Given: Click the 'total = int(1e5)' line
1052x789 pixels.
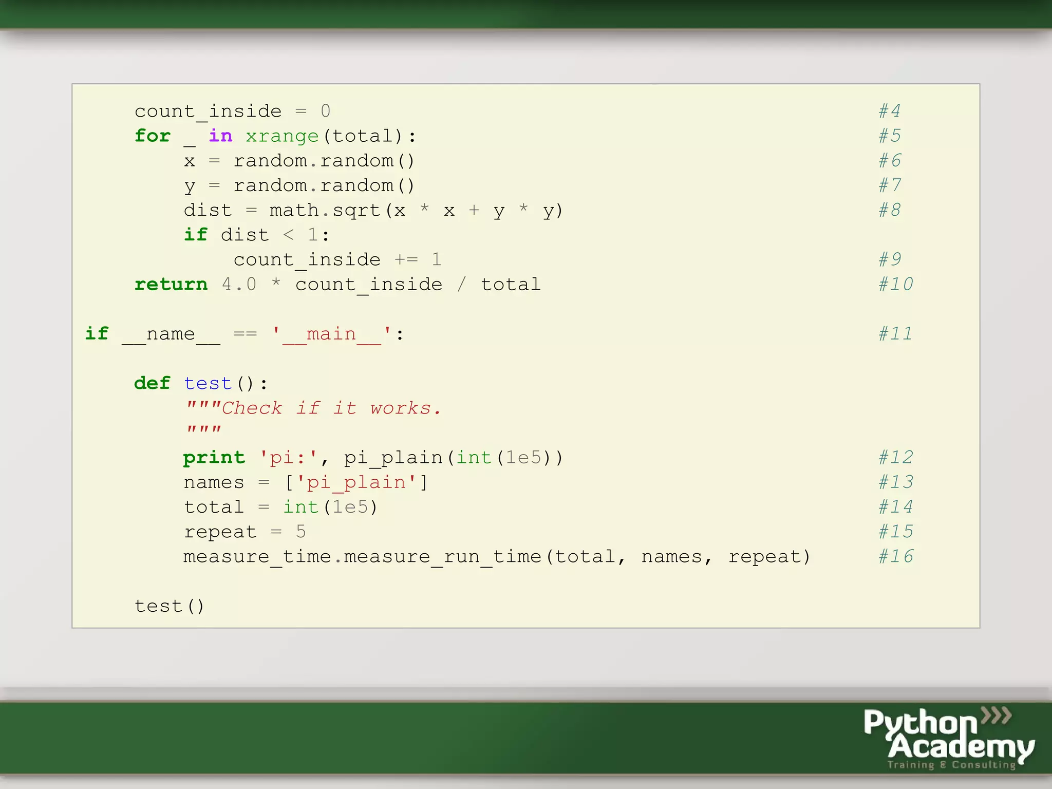Looking at the screenshot, I should pos(281,506).
